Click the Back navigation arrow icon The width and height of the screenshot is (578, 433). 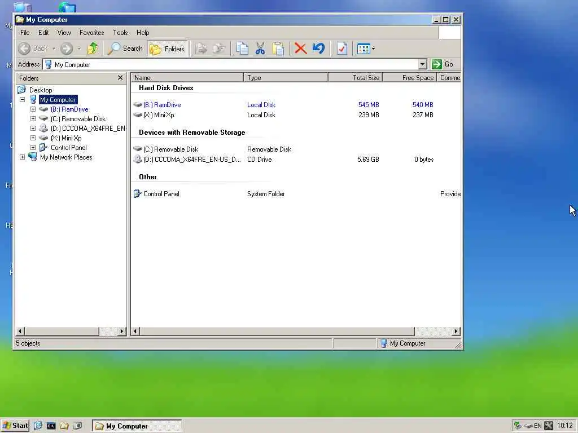[x=24, y=48]
